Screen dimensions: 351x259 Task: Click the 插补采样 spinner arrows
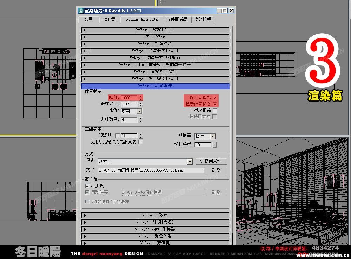(214, 145)
